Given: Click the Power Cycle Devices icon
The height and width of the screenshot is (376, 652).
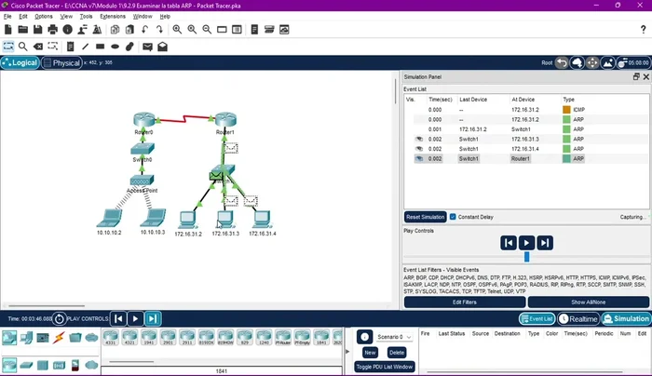Looking at the screenshot, I should click(x=60, y=318).
